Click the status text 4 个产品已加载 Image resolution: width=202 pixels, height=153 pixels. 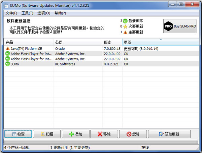pyautogui.click(x=17, y=148)
